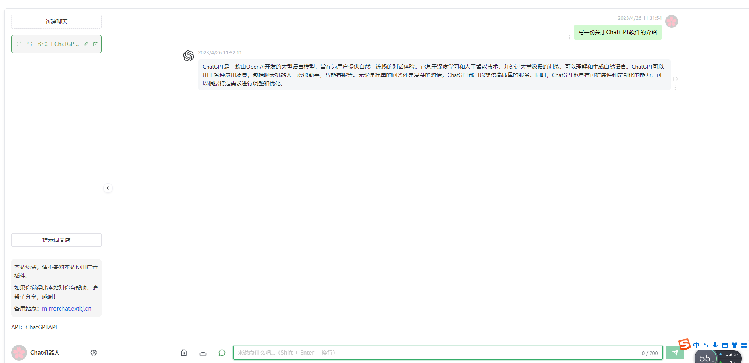The width and height of the screenshot is (749, 363).
Task: Click the 55% performance floating widget
Action: (706, 357)
